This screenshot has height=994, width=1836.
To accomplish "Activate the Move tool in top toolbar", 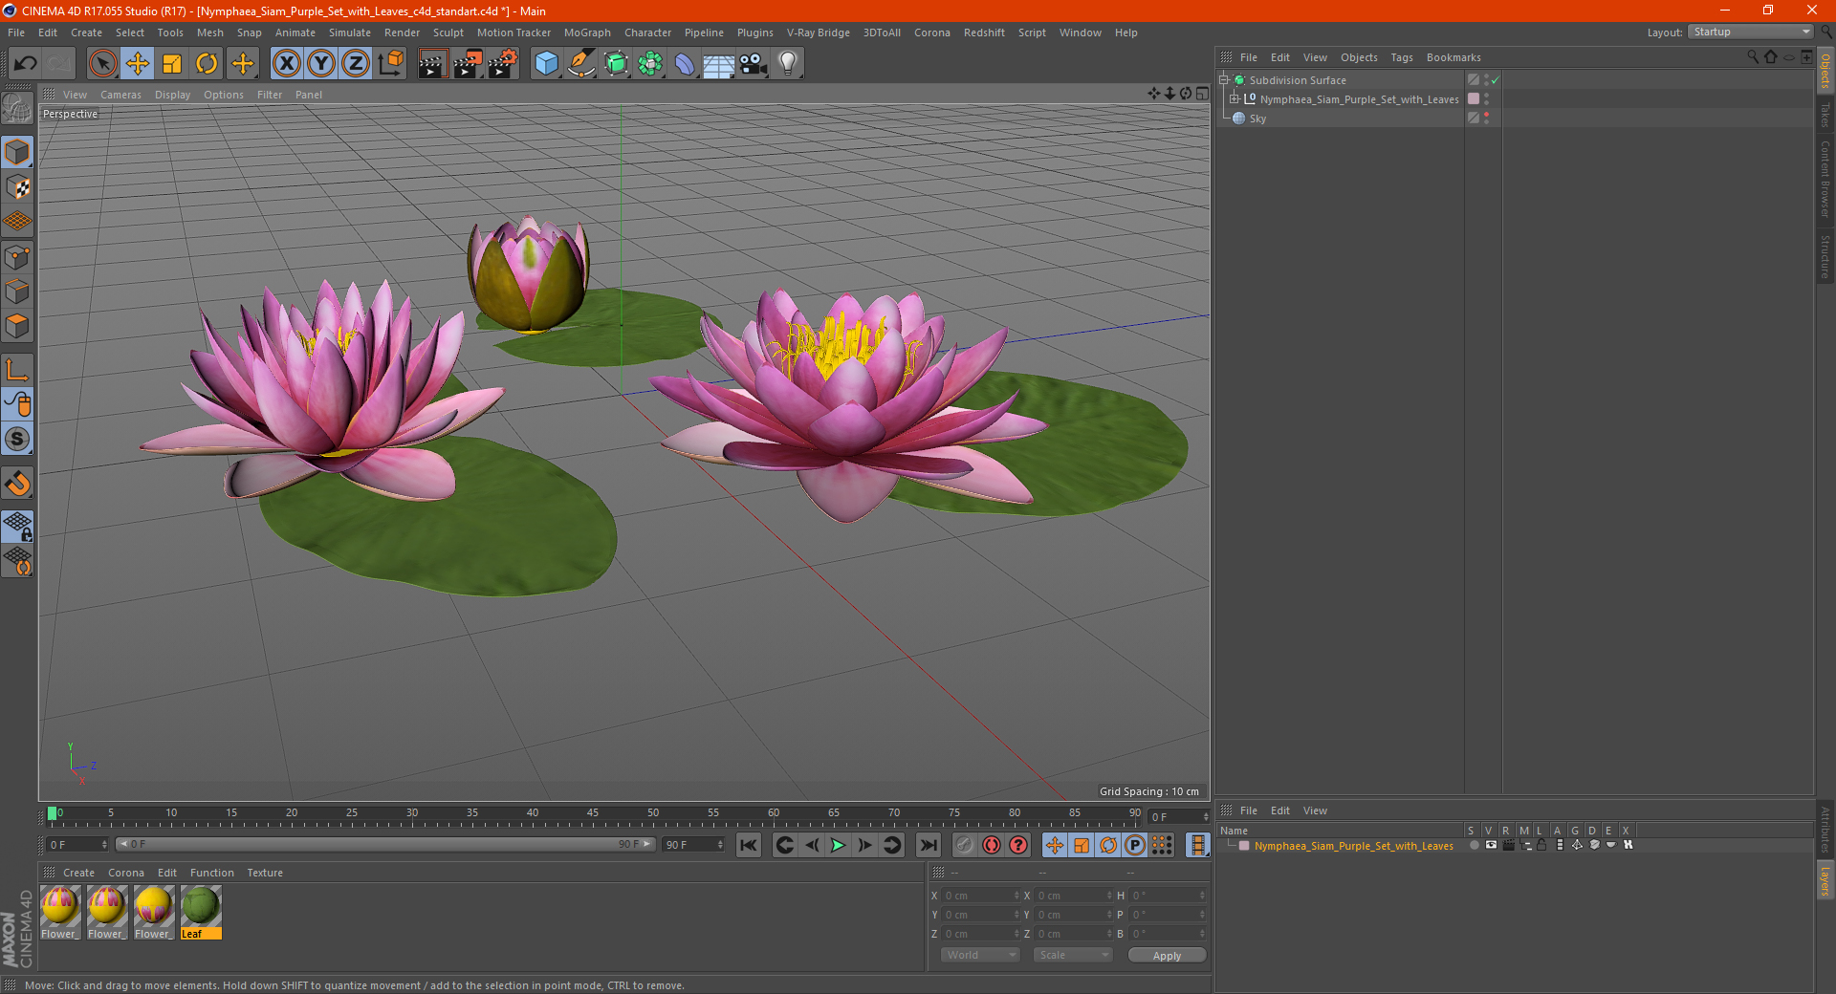I will click(x=138, y=64).
